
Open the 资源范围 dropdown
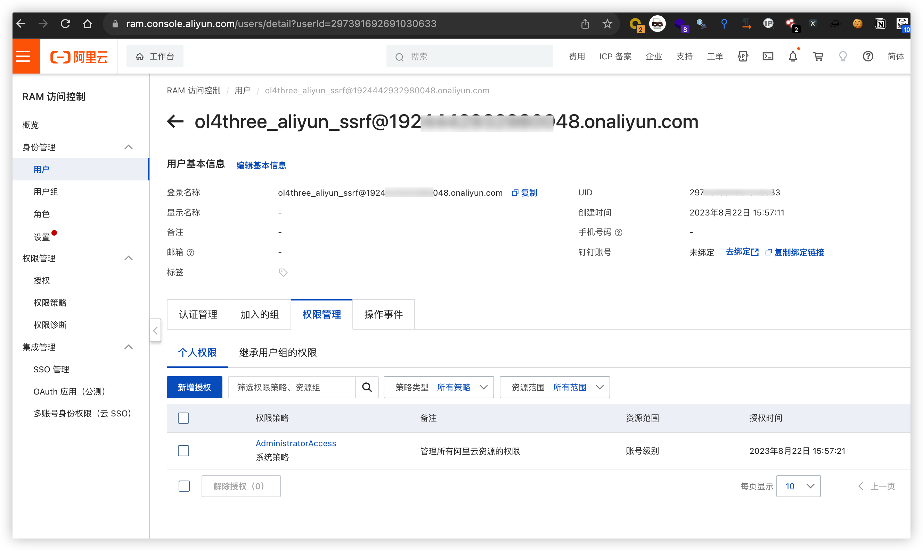(x=555, y=387)
